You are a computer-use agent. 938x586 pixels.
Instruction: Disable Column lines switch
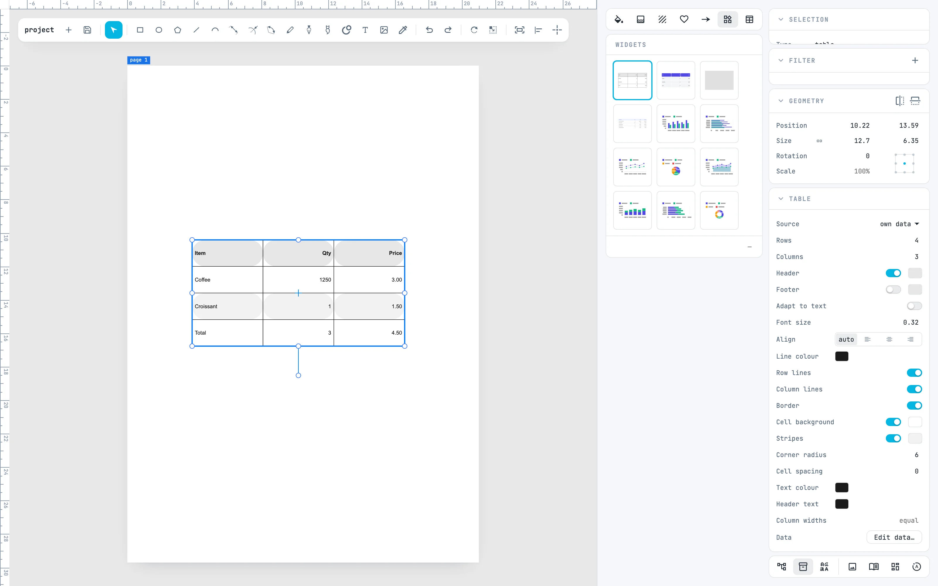[914, 389]
